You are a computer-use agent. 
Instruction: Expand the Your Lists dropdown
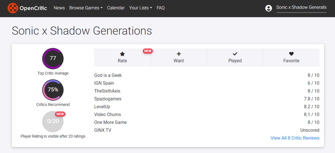[x=141, y=8]
